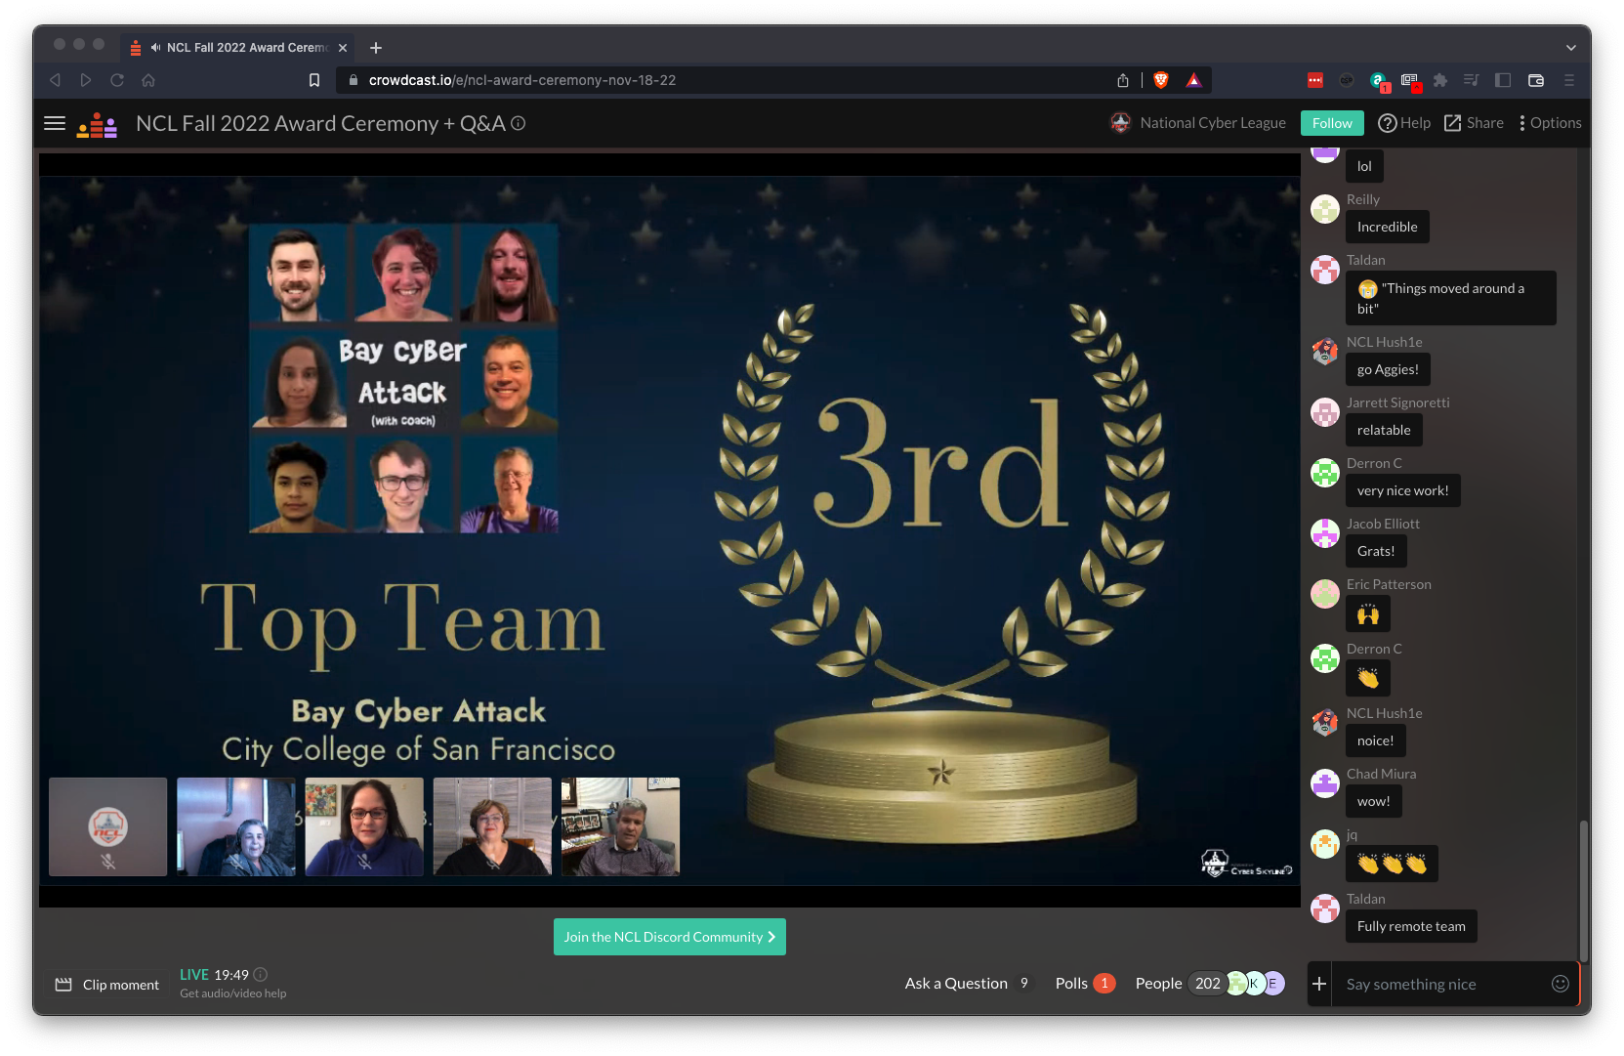The width and height of the screenshot is (1624, 1056).
Task: Click Chad Miura's 'wow!' message
Action: point(1374,801)
